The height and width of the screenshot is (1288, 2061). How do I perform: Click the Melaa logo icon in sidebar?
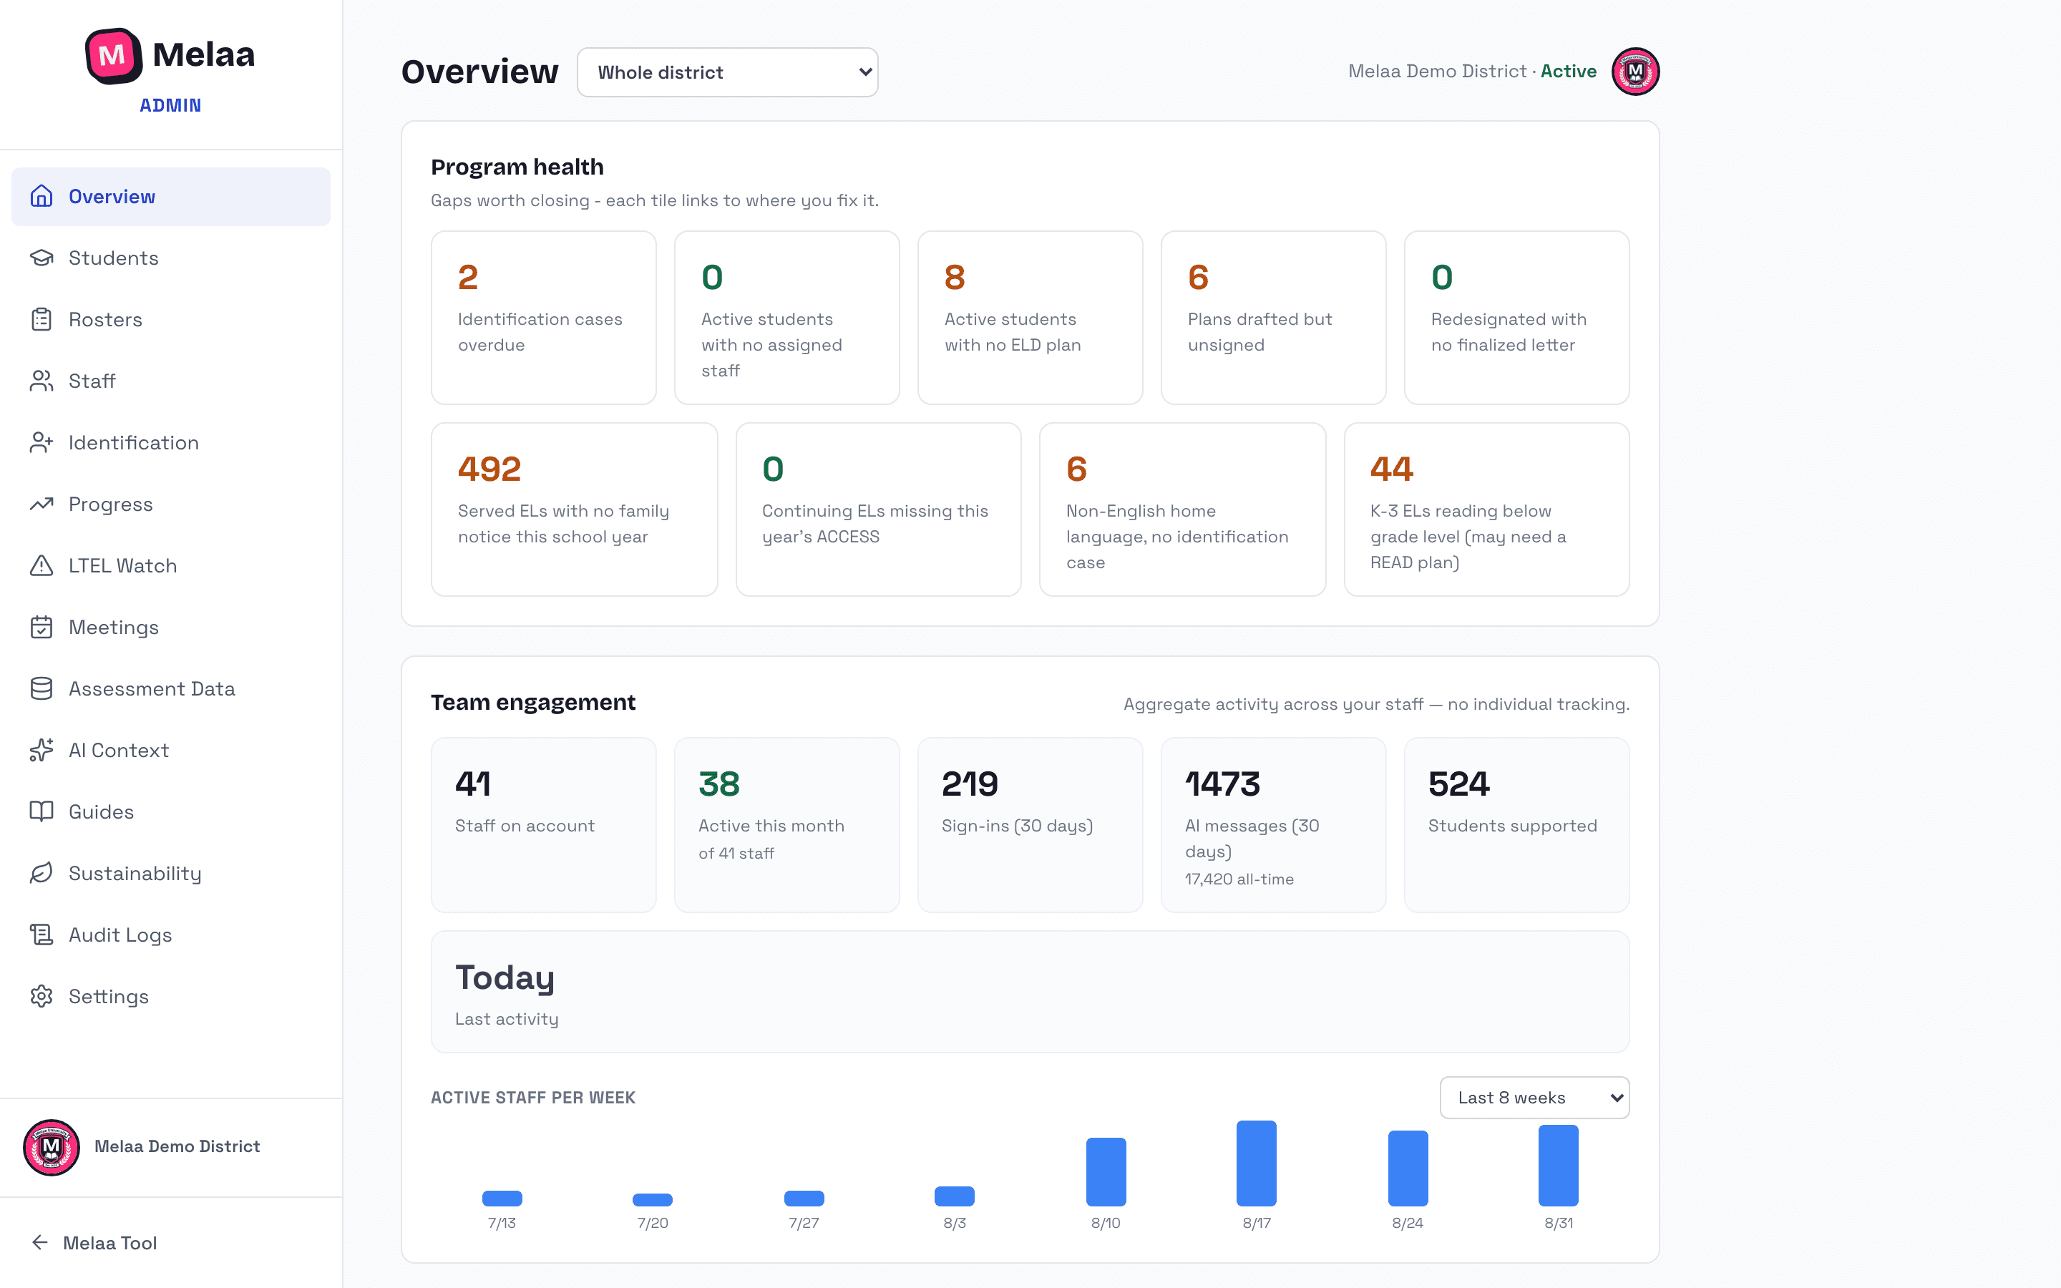click(x=113, y=57)
